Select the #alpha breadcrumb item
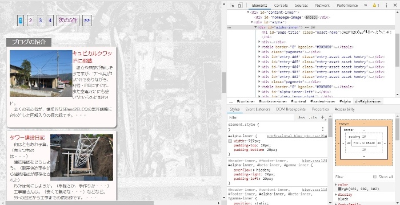This screenshot has height=205, width=400. click(x=345, y=101)
